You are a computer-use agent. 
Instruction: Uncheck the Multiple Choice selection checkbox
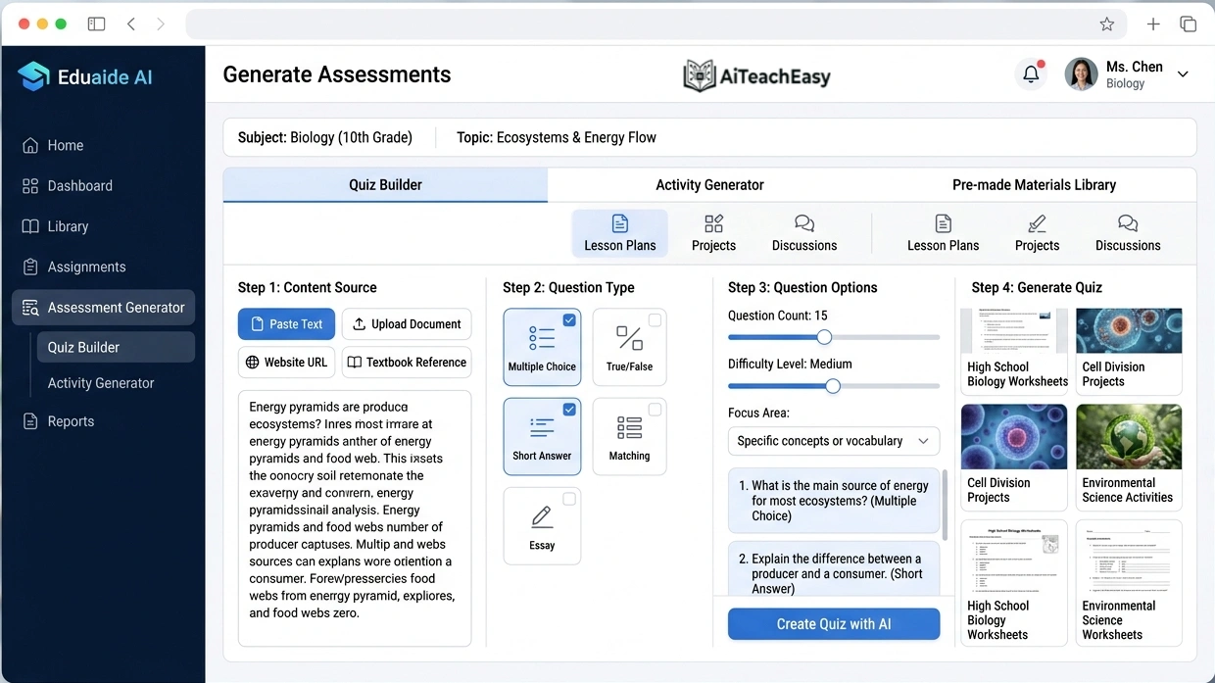pyautogui.click(x=567, y=319)
